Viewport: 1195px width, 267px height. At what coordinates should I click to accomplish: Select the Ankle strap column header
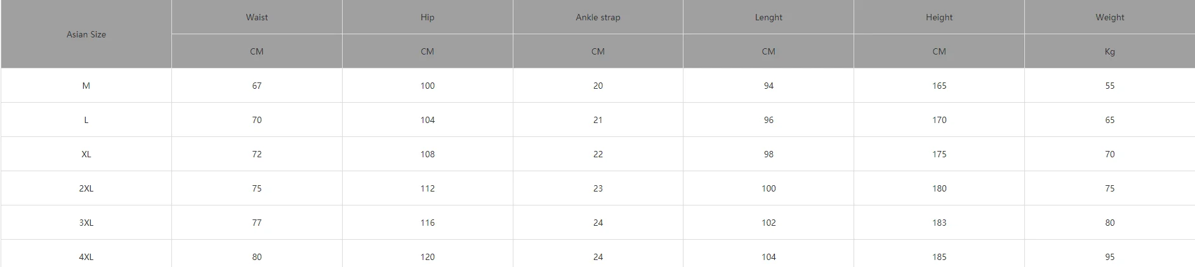[598, 17]
